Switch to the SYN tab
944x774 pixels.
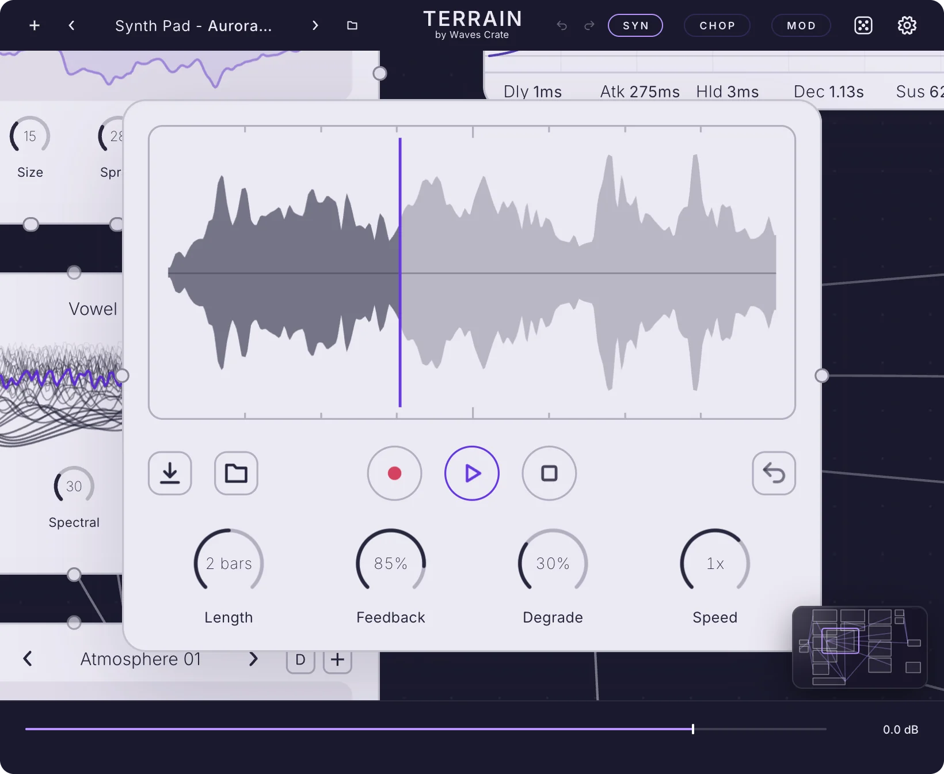[635, 25]
